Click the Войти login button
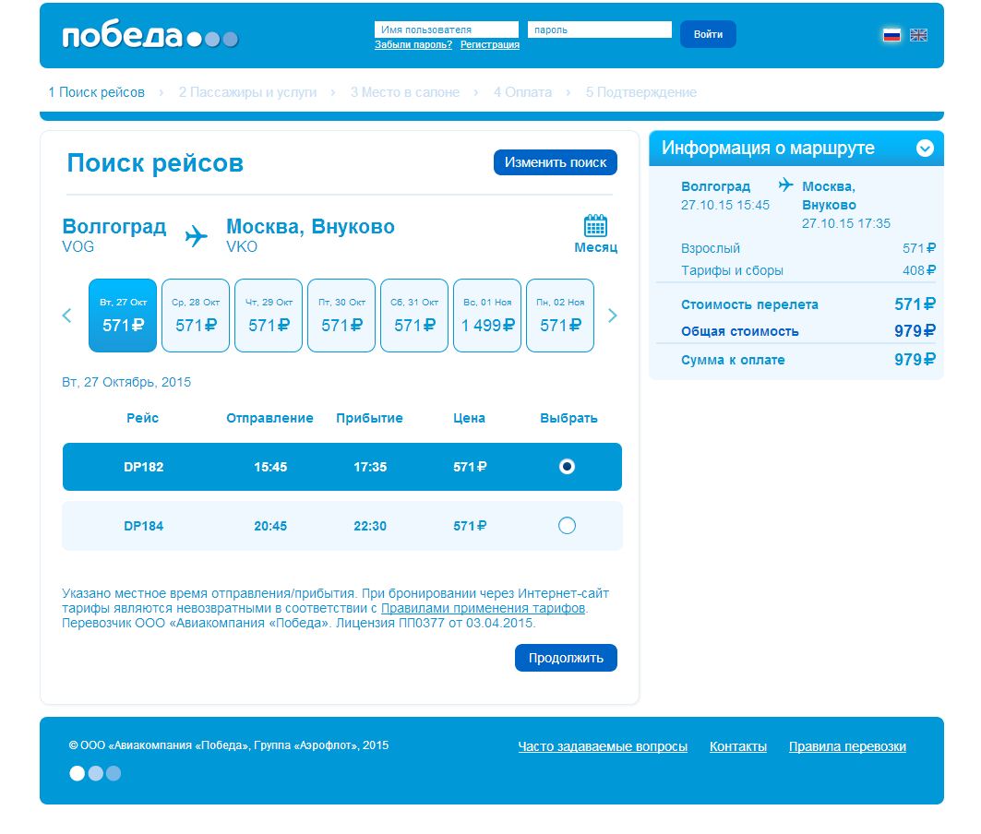 click(708, 34)
